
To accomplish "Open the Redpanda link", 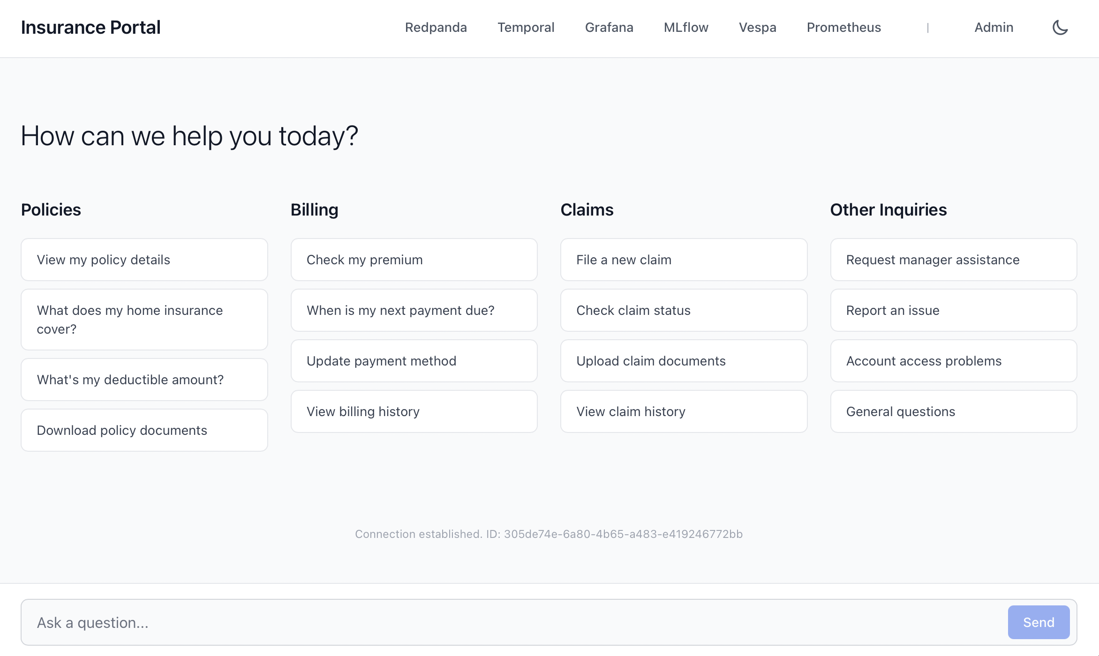I will pyautogui.click(x=436, y=28).
